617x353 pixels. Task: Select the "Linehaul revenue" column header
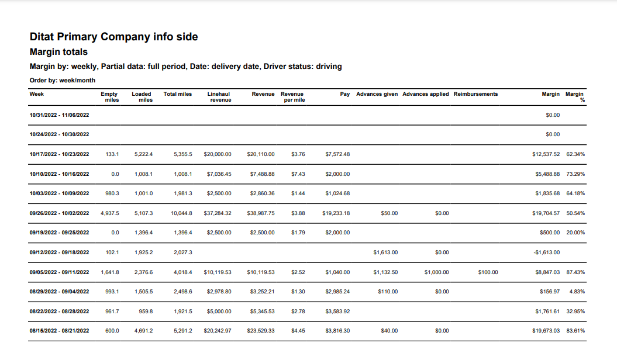(x=220, y=97)
